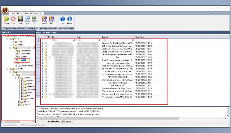
Task: Open the Help icon
Action: [63, 19]
